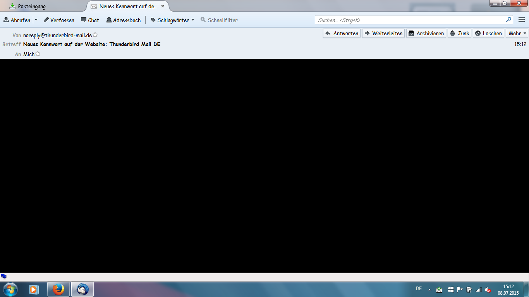Delete the message with Löschen

tap(488, 33)
